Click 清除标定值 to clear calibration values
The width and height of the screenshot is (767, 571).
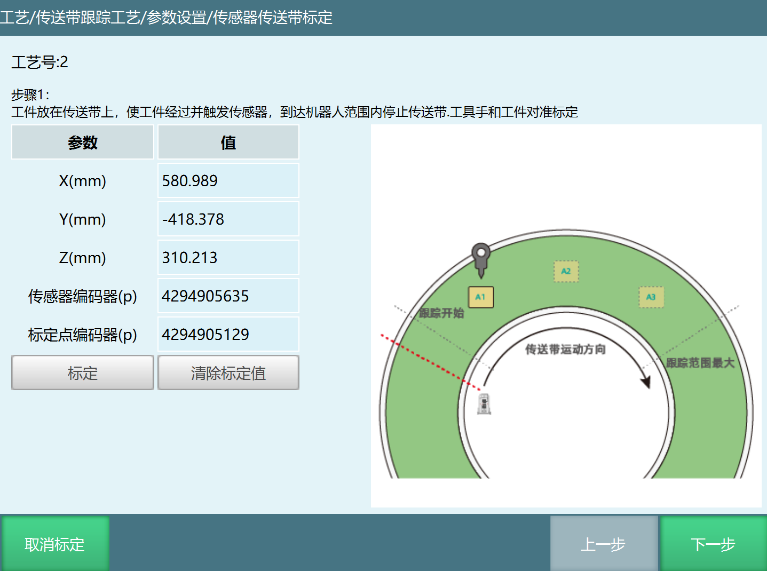[x=228, y=372]
